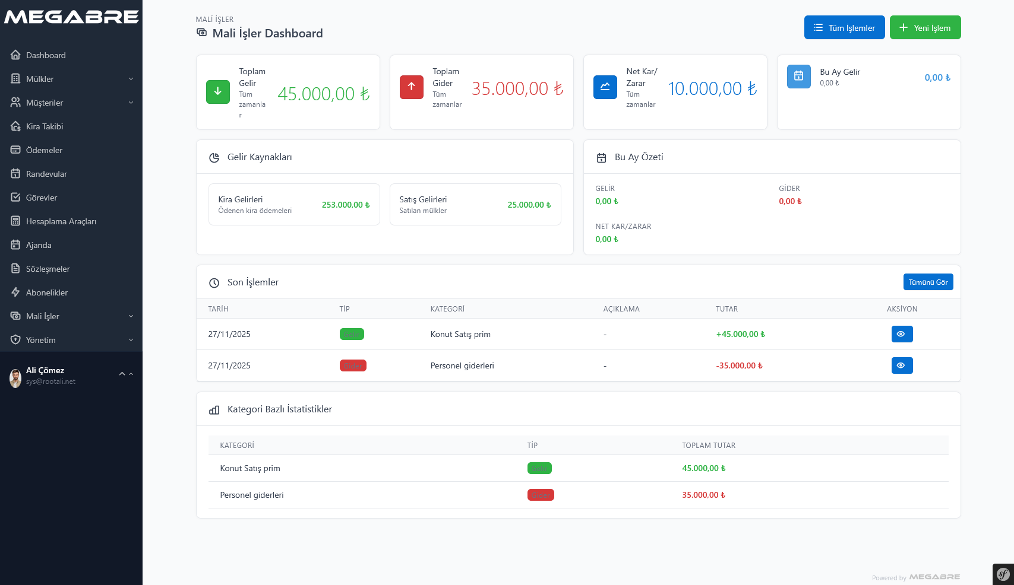Image resolution: width=1014 pixels, height=585 pixels.
Task: Click the Symfony debug toolbar icon
Action: click(x=1003, y=574)
